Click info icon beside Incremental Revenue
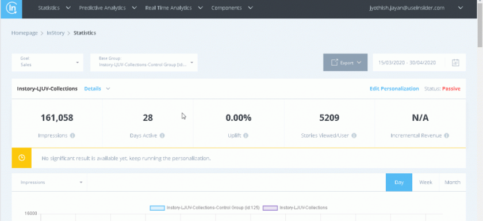Image resolution: width=483 pixels, height=221 pixels. (x=446, y=136)
